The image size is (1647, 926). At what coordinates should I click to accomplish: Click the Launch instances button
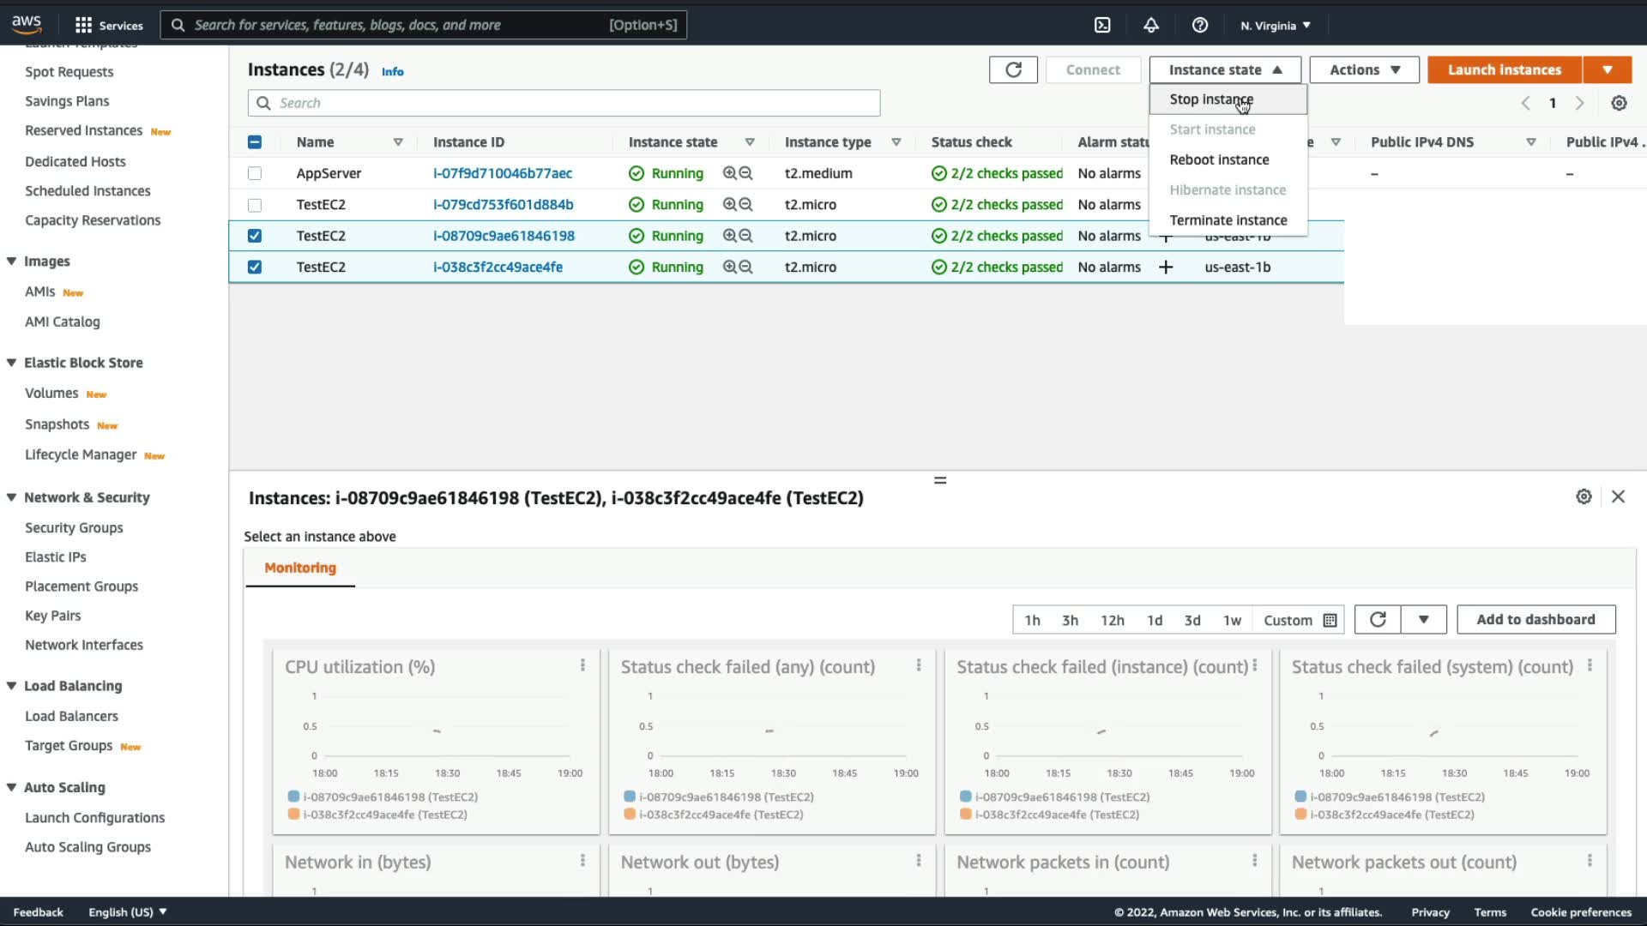pyautogui.click(x=1505, y=69)
